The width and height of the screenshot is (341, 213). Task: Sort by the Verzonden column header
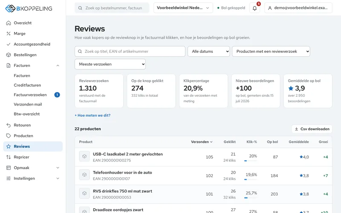coord(202,142)
